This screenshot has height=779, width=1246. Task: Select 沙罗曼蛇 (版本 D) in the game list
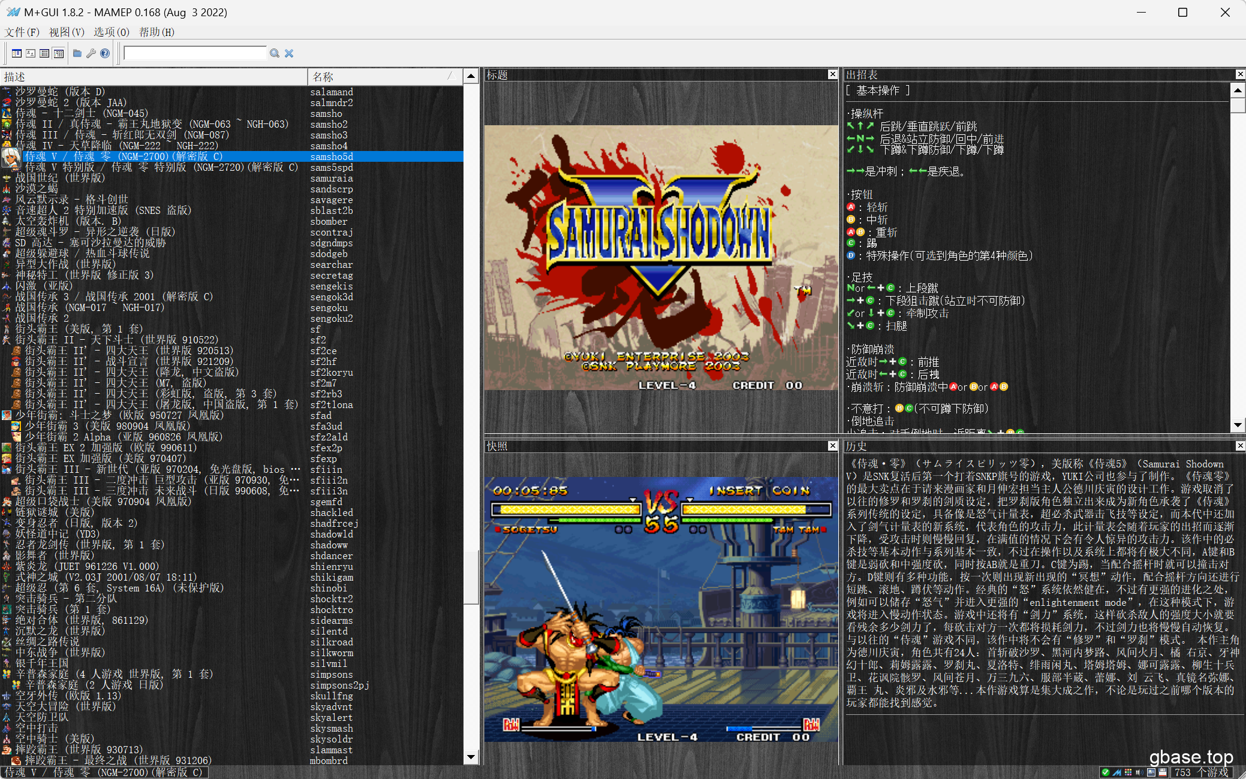(x=60, y=92)
